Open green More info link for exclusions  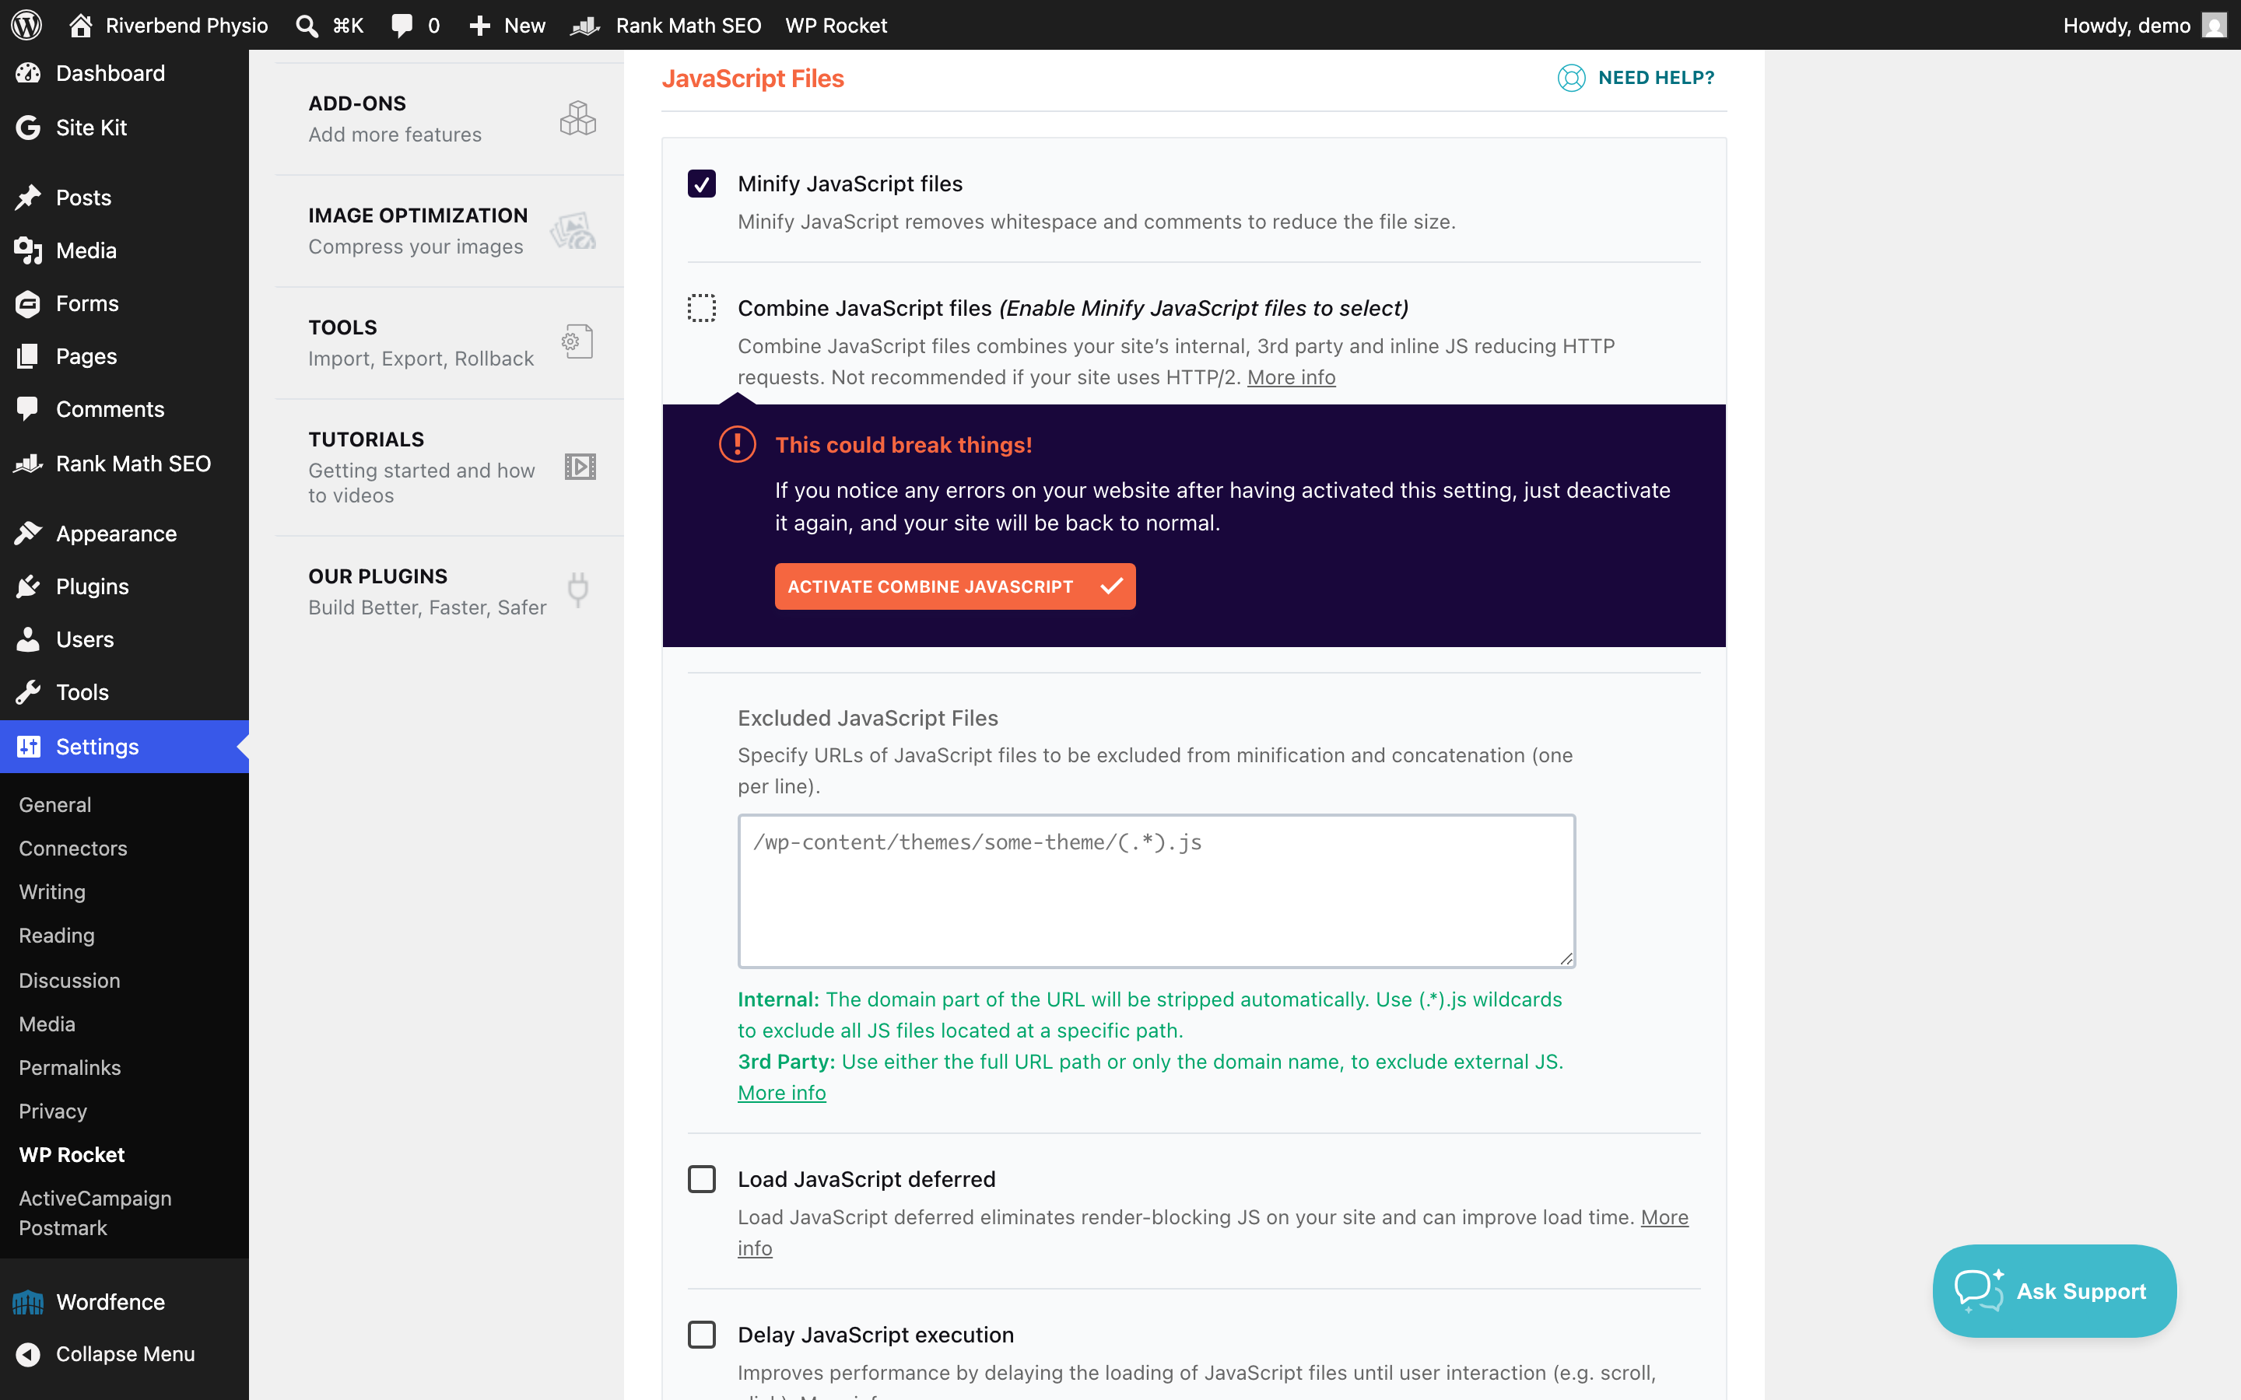pos(781,1093)
